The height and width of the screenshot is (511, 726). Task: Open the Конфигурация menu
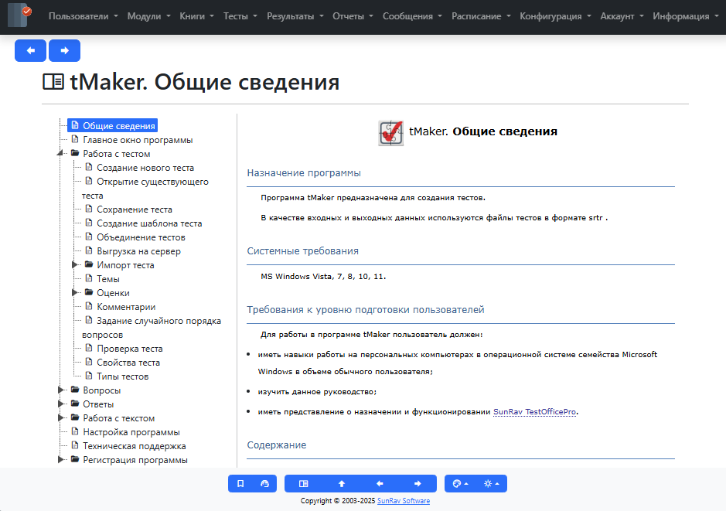[553, 14]
